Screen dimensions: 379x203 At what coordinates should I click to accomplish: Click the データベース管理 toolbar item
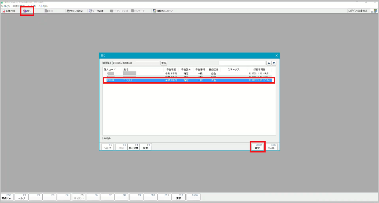coord(119,11)
